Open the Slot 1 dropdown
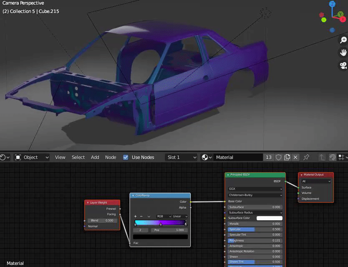This screenshot has width=348, height=267. point(181,157)
